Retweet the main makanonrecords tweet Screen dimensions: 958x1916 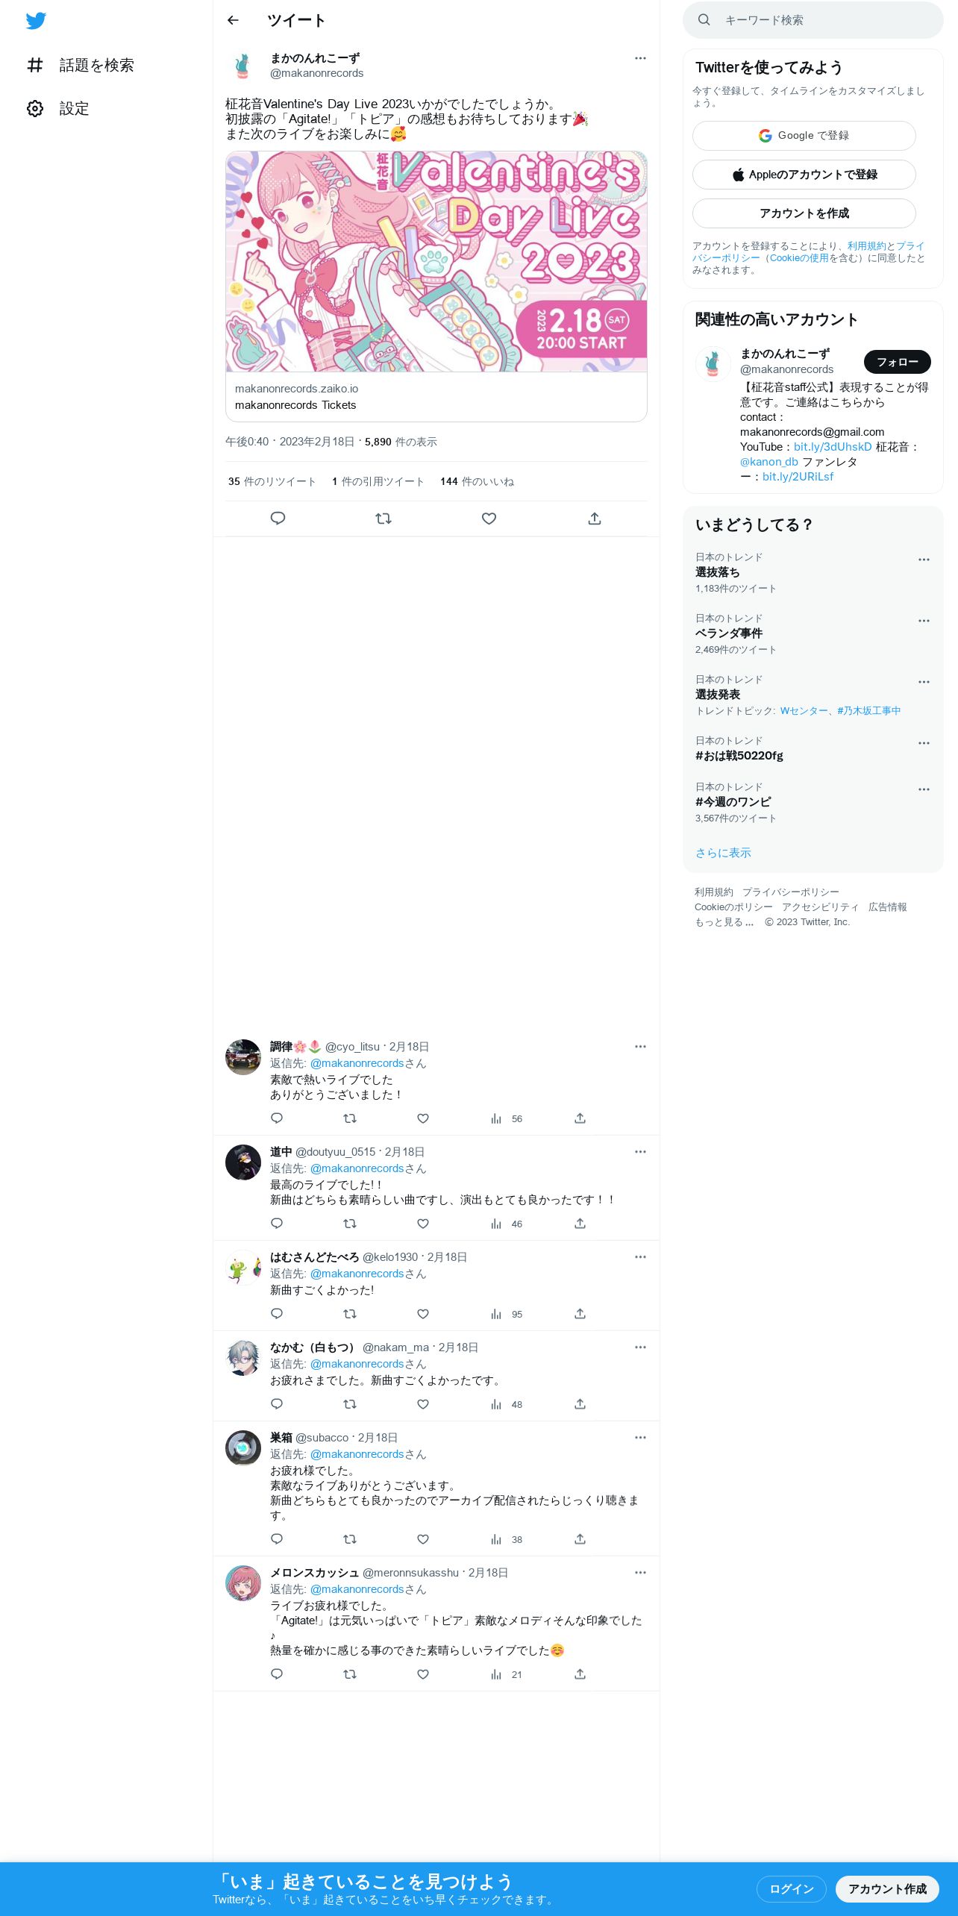click(x=383, y=519)
